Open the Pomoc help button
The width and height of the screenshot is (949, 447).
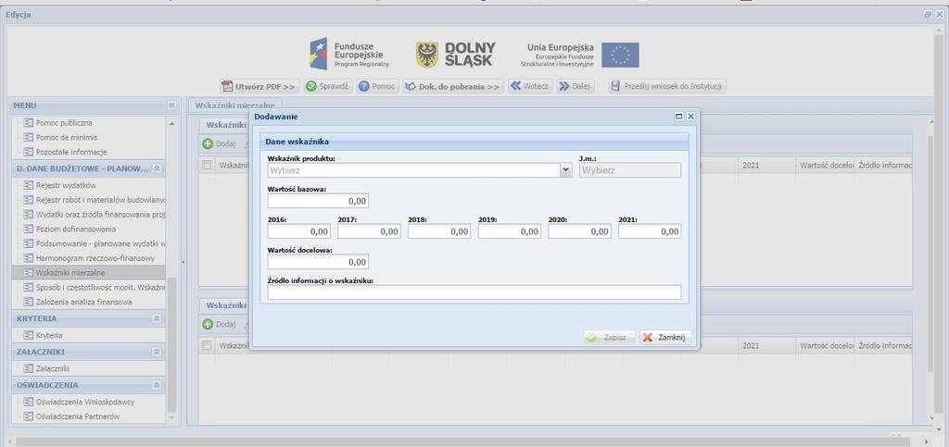click(376, 86)
